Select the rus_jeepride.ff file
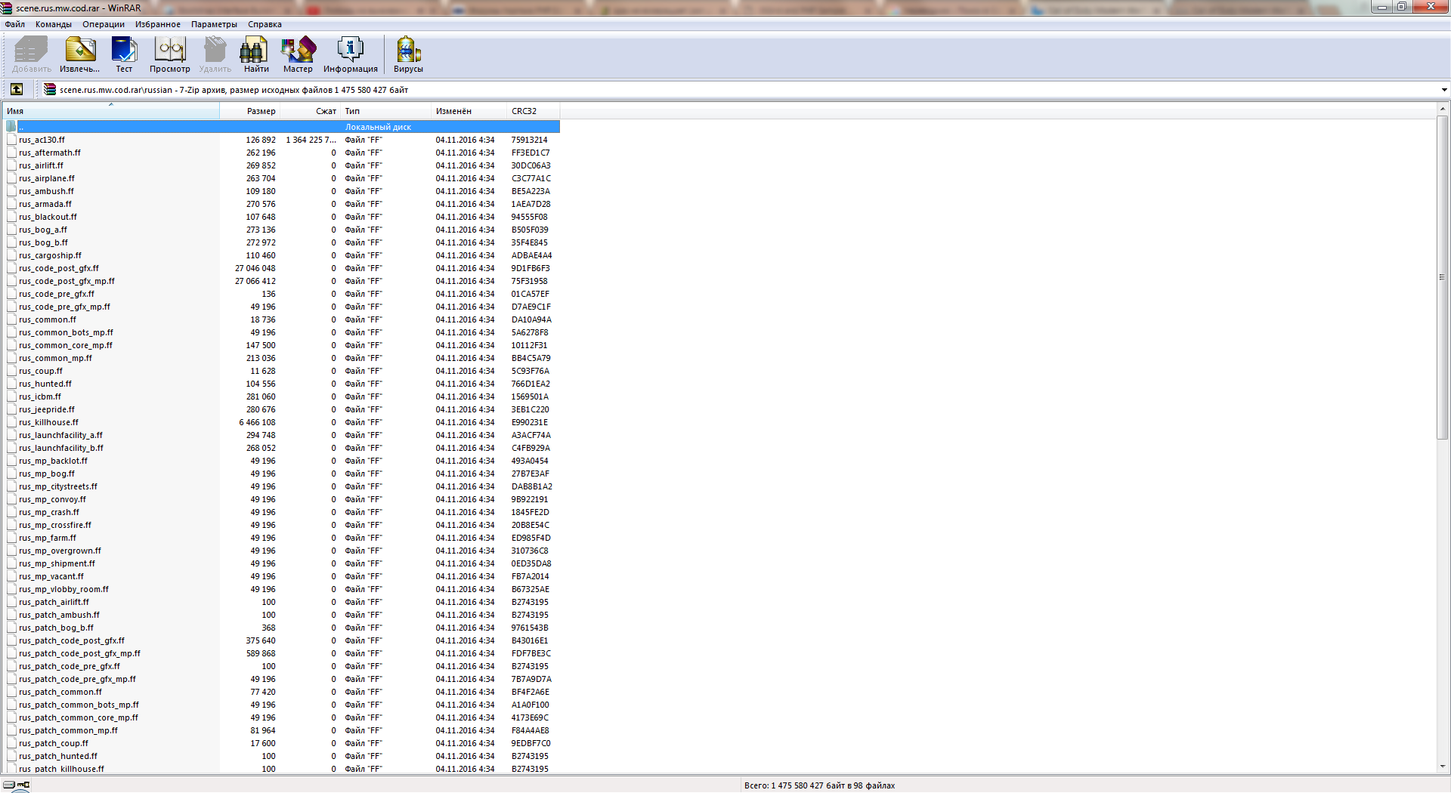The height and width of the screenshot is (793, 1451). click(47, 409)
